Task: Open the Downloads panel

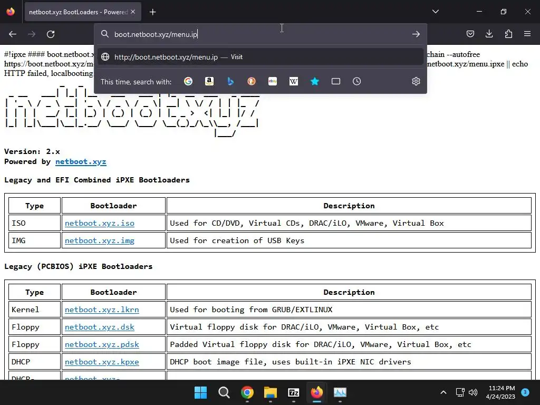Action: coord(489,34)
